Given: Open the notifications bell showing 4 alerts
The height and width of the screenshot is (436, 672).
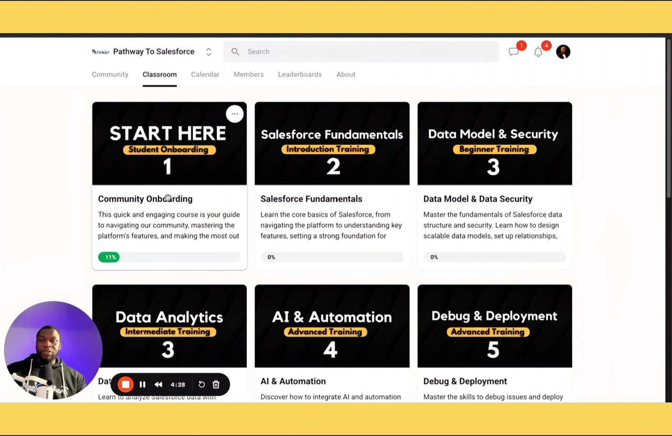Looking at the screenshot, I should click(x=538, y=51).
